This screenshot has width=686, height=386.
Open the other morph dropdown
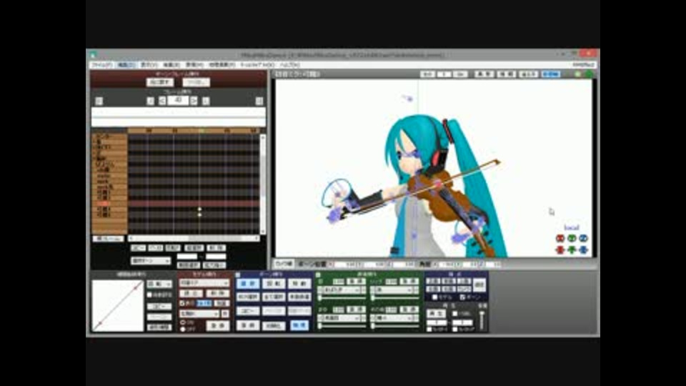[394, 318]
